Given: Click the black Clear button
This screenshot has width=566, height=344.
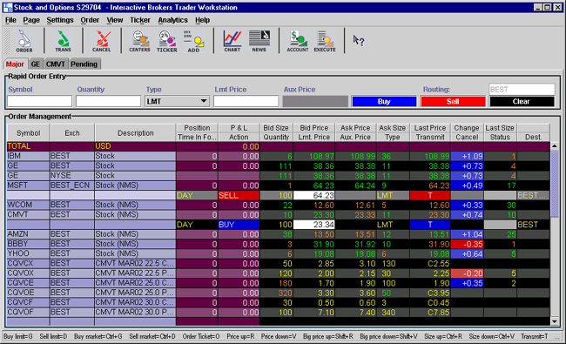Looking at the screenshot, I should pyautogui.click(x=522, y=101).
